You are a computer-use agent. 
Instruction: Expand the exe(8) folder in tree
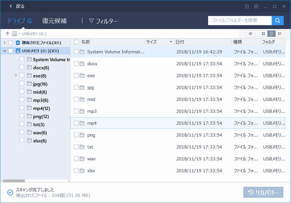16,75
